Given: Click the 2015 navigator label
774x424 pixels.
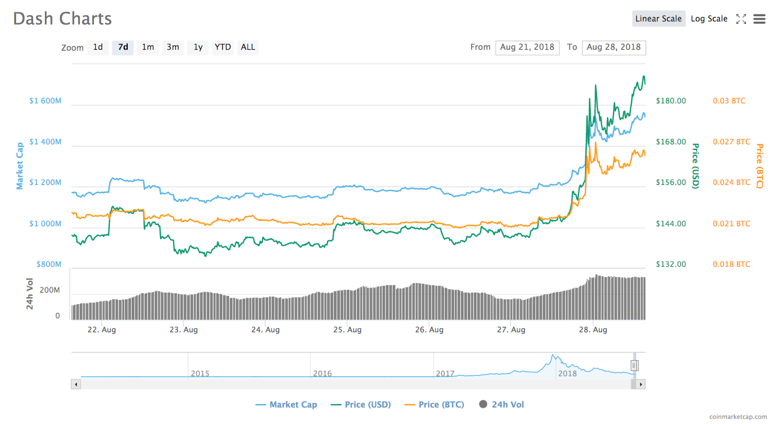Looking at the screenshot, I should pos(200,373).
